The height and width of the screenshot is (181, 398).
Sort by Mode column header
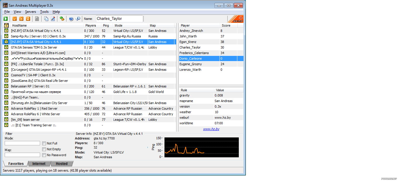pyautogui.click(x=130, y=25)
